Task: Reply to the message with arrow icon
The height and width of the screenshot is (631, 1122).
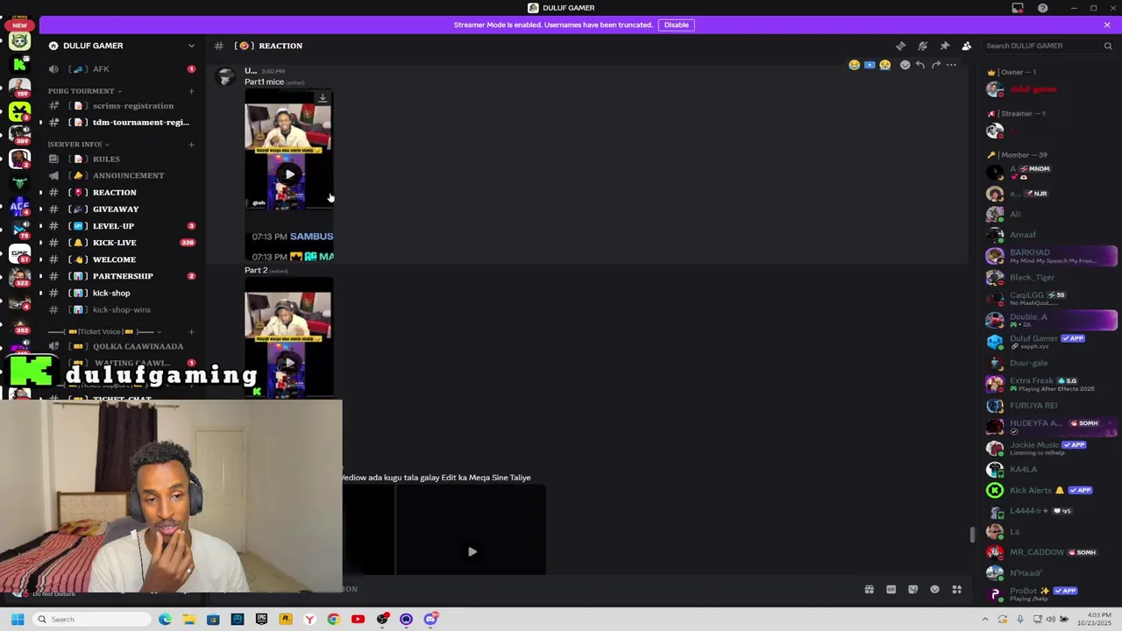Action: [920, 65]
